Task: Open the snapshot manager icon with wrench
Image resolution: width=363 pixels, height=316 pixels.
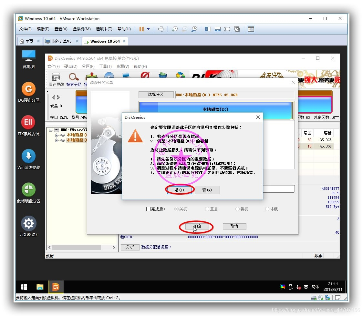Action: [194, 29]
